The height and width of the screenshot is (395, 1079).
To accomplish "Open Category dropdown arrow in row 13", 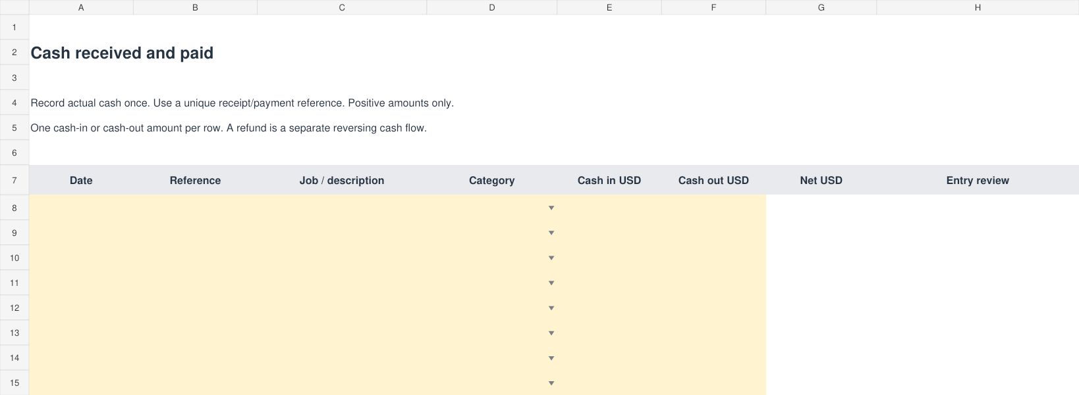I will [551, 333].
